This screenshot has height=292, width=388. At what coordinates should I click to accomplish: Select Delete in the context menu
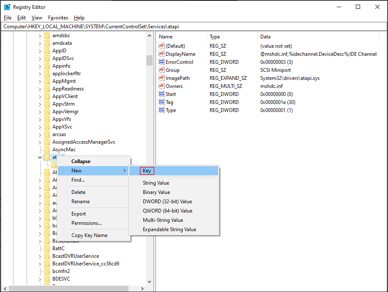coord(93,192)
